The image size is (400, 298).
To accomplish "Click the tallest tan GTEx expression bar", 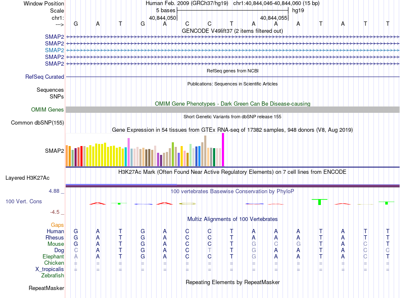I will click(x=205, y=151).
